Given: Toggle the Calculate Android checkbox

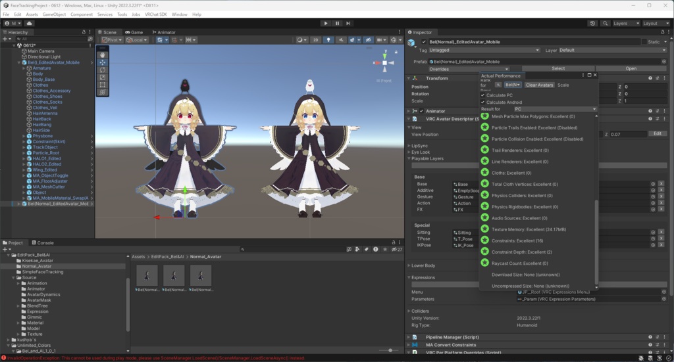Looking at the screenshot, I should 482,102.
